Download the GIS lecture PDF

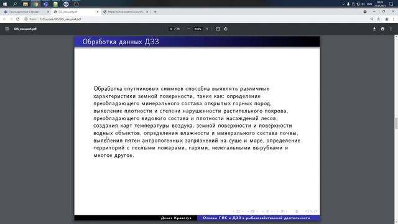tap(374, 29)
